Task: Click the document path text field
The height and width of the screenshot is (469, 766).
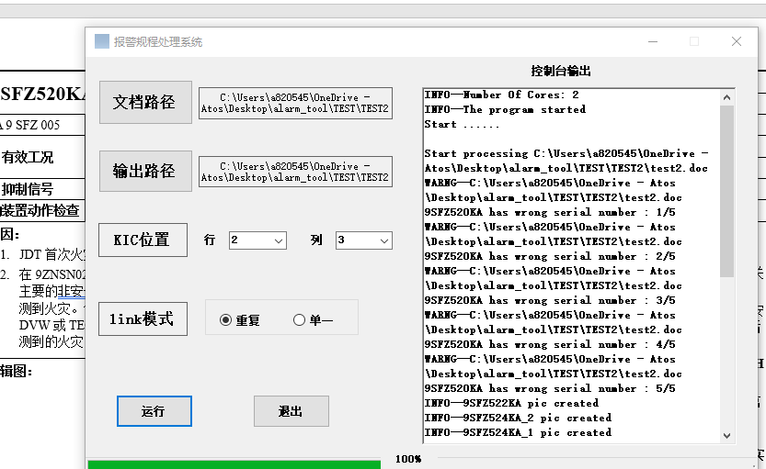Action: (x=295, y=103)
